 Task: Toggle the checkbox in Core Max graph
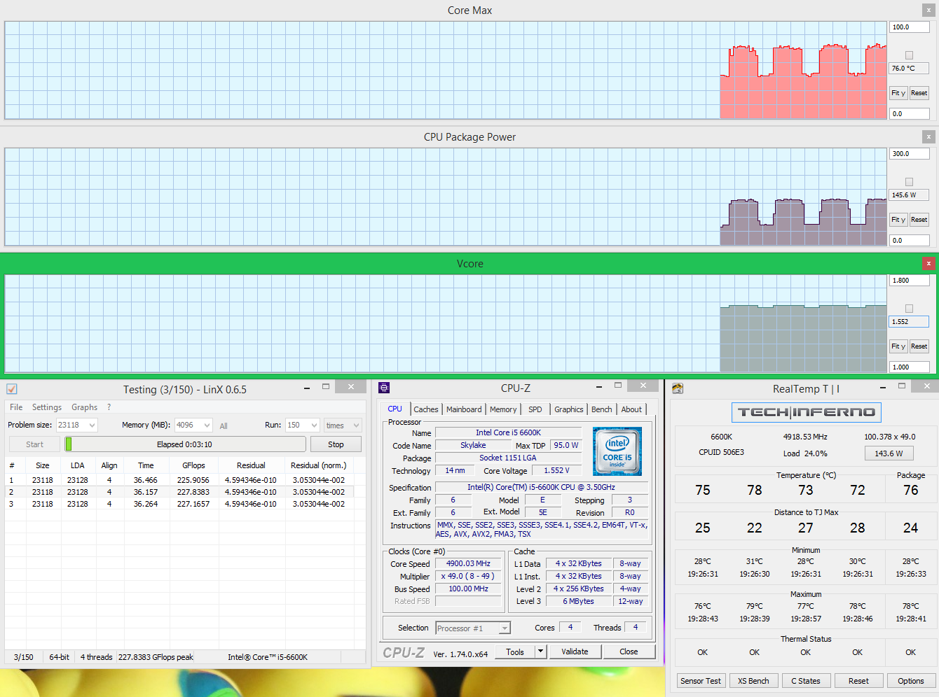(x=909, y=55)
